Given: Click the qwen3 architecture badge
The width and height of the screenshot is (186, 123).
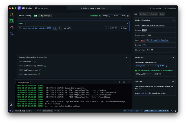Looking at the screenshot, I should click(143, 40).
